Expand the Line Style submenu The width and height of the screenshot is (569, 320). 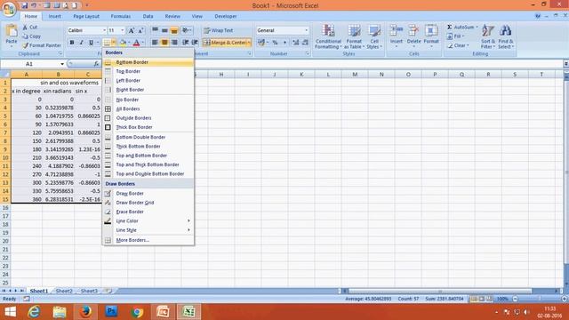click(x=148, y=230)
